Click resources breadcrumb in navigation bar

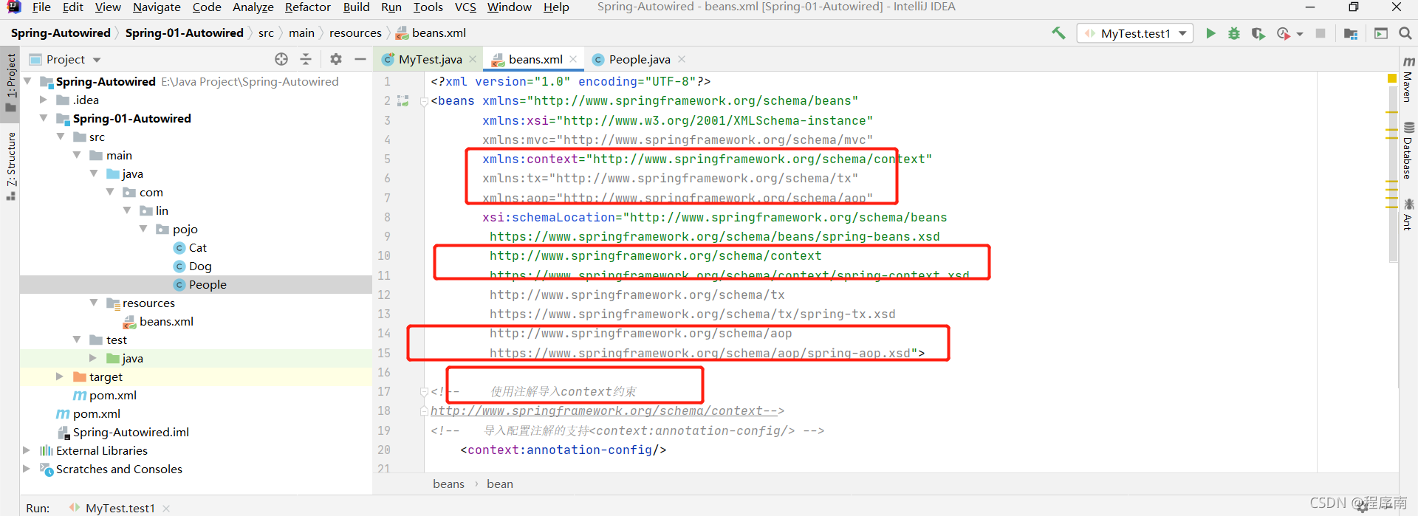355,32
